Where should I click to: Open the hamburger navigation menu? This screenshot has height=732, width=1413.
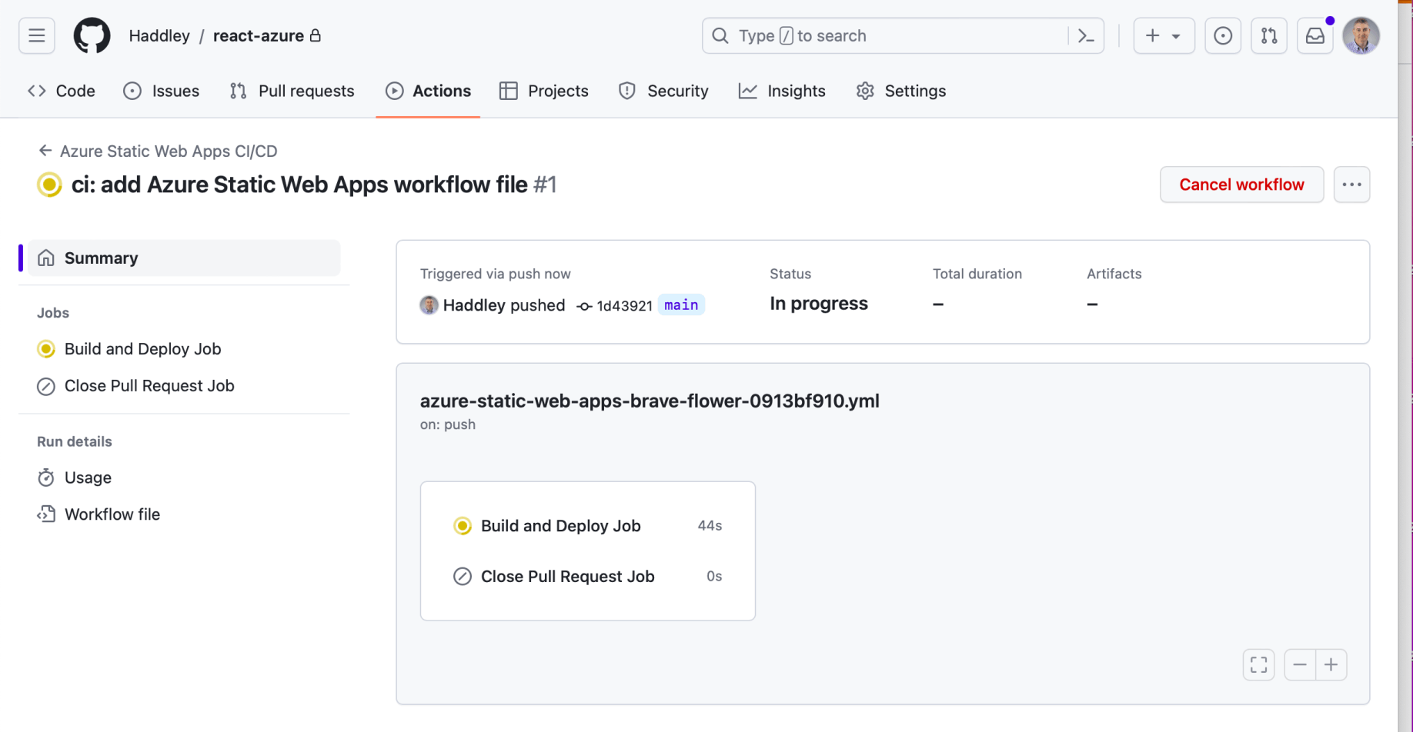[x=36, y=35]
